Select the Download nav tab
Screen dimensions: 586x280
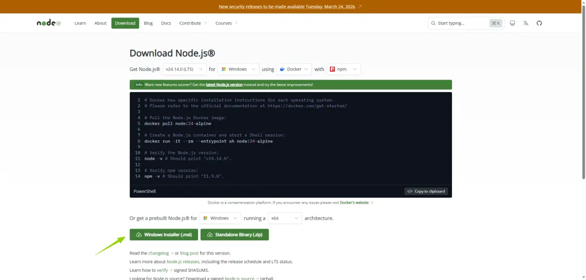click(125, 23)
